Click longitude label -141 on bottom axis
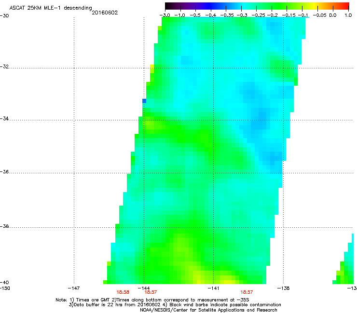 [x=214, y=288]
